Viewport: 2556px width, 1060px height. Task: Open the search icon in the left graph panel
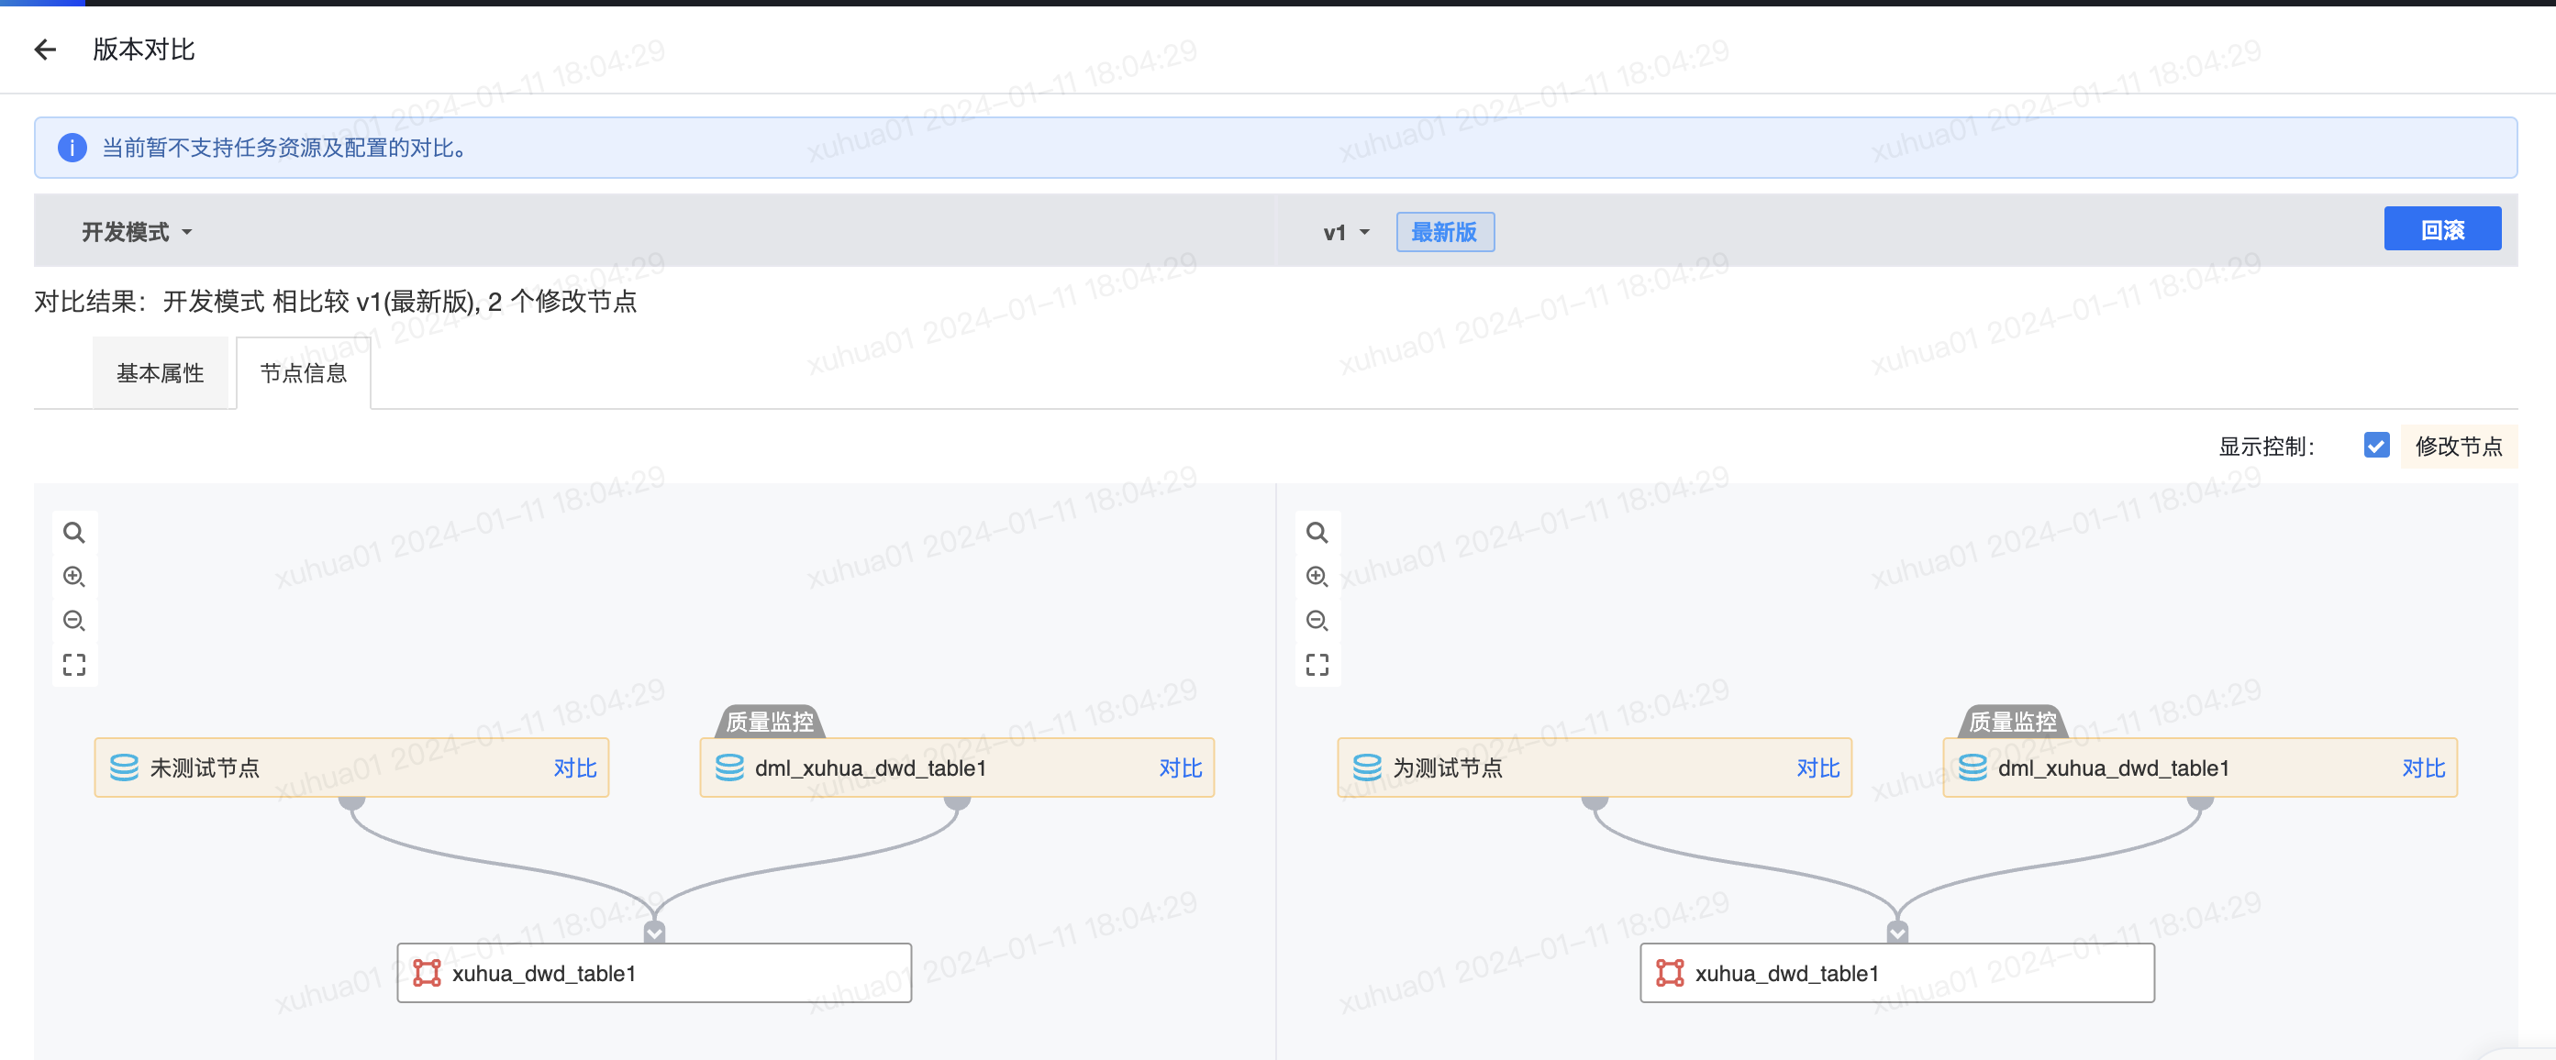pyautogui.click(x=74, y=533)
